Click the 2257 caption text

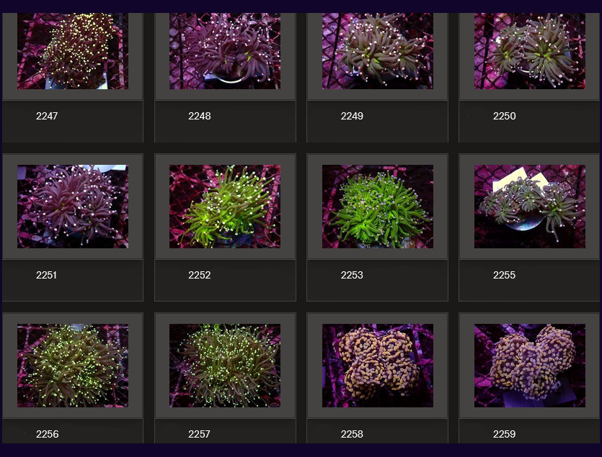coord(199,434)
